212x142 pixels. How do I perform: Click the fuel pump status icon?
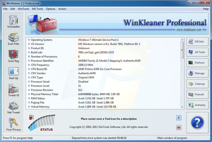[31, 117]
